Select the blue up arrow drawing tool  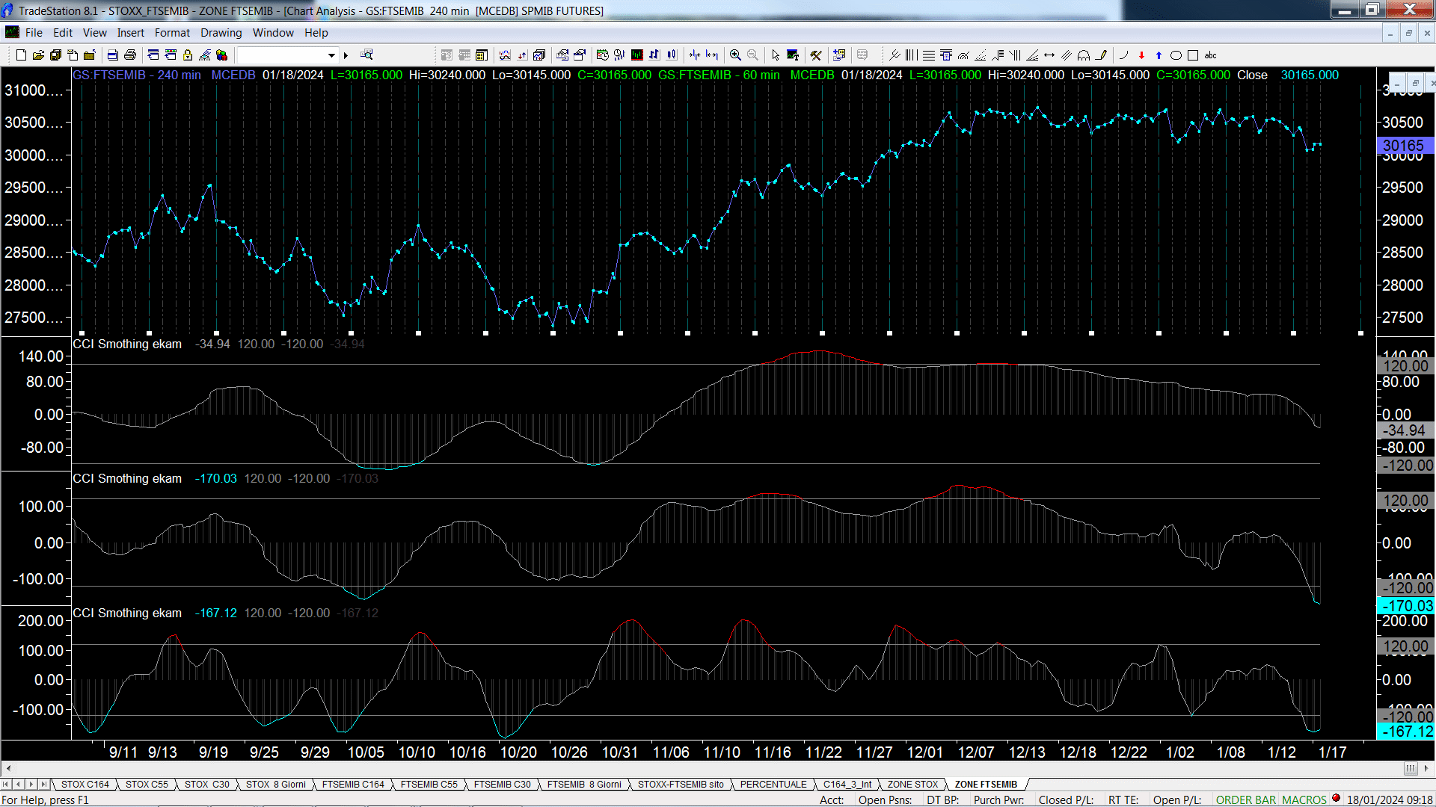pyautogui.click(x=1159, y=55)
